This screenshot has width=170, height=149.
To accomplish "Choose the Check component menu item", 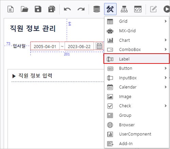I will (x=136, y=106).
